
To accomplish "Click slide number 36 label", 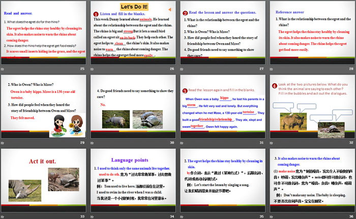I will pyautogui.click(x=351, y=216).
